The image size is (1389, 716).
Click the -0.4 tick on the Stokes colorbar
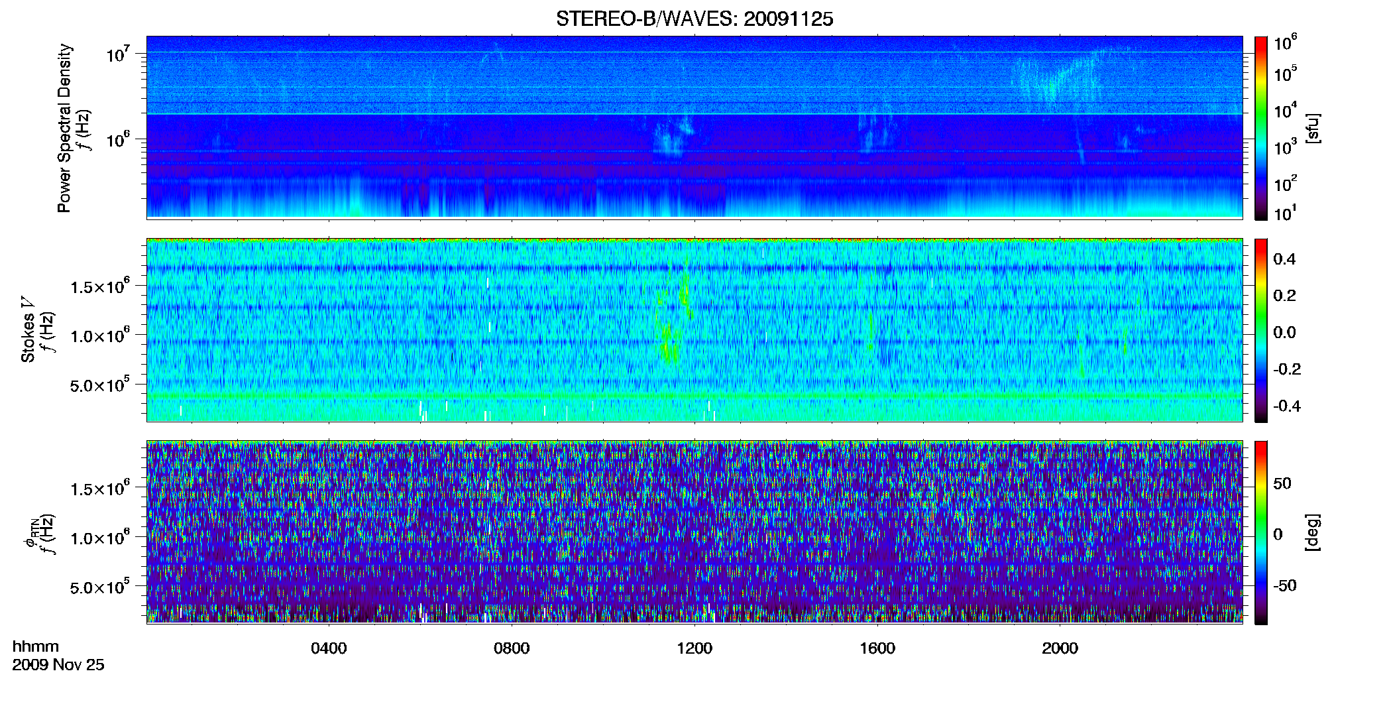point(1286,406)
